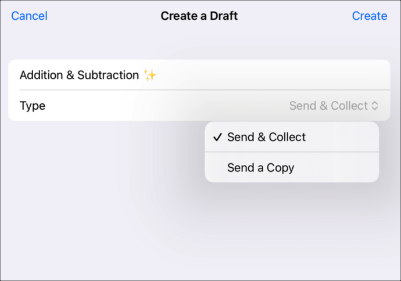Tap Create to make the draft

pyautogui.click(x=369, y=16)
